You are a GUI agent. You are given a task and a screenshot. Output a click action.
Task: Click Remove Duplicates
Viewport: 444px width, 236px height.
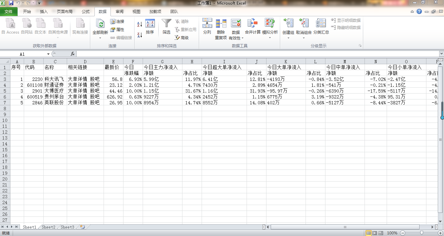tap(221, 29)
